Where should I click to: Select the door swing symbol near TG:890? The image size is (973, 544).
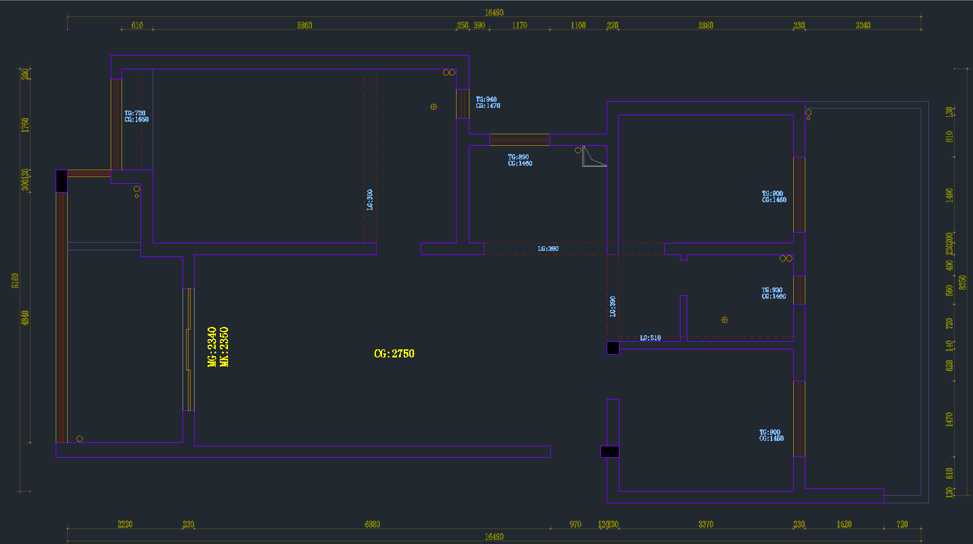pos(594,155)
